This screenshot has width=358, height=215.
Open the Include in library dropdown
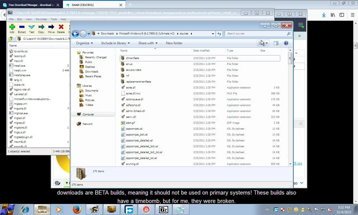[116, 43]
